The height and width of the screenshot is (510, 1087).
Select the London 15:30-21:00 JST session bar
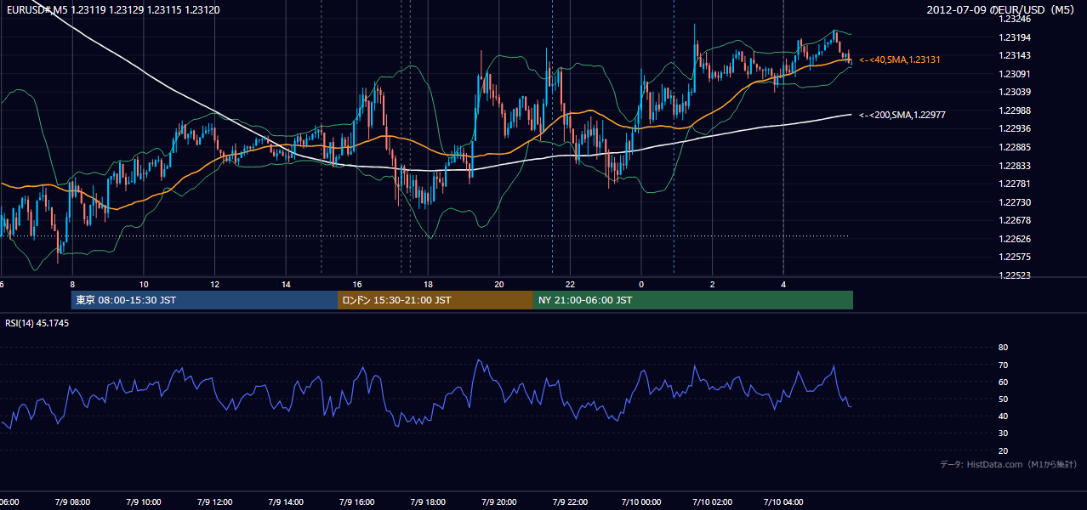coord(435,300)
